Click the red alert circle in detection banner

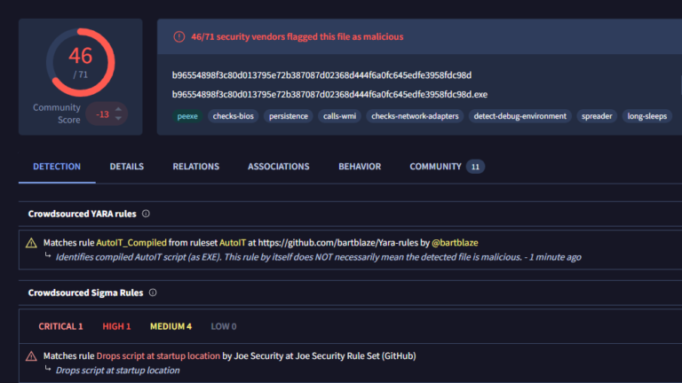tap(178, 37)
